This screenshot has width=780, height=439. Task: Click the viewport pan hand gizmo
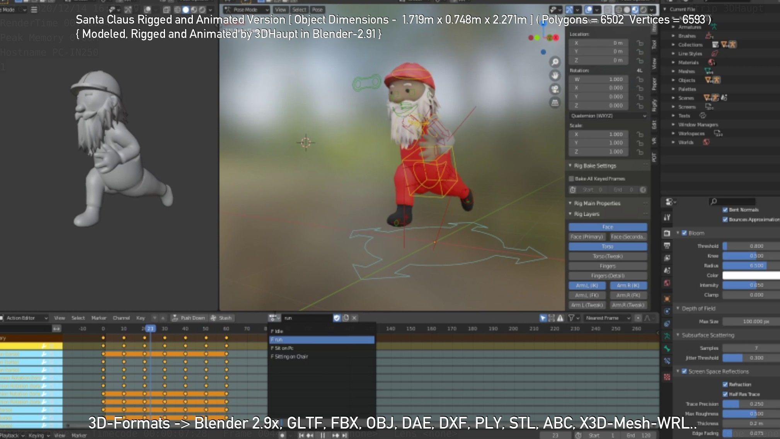click(x=555, y=75)
